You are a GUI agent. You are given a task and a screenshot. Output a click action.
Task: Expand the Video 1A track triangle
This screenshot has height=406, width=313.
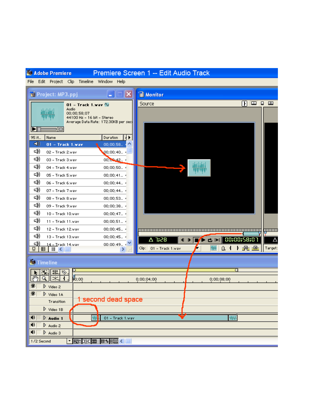coord(45,294)
